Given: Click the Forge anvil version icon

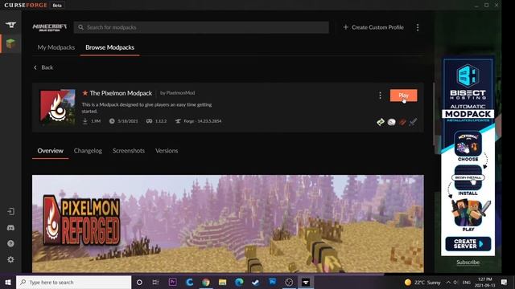Looking at the screenshot, I should click(x=178, y=121).
